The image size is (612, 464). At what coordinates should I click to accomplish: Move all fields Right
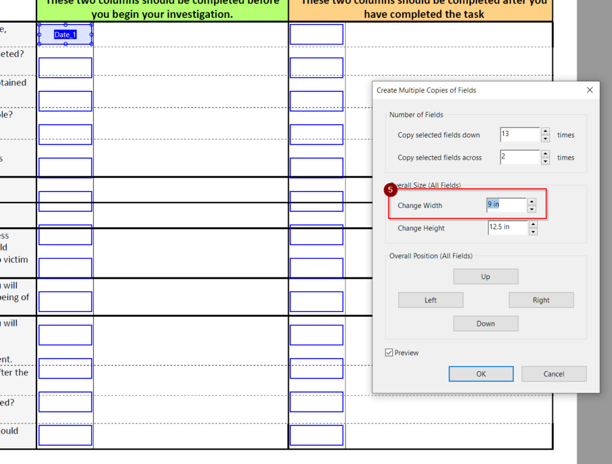click(541, 300)
